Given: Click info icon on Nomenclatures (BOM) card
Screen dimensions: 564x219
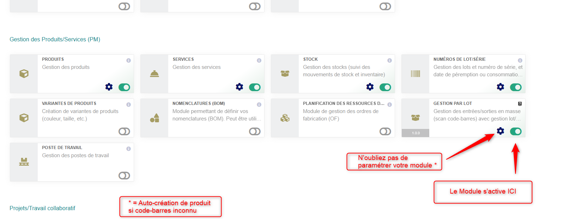Looking at the screenshot, I should point(259,105).
